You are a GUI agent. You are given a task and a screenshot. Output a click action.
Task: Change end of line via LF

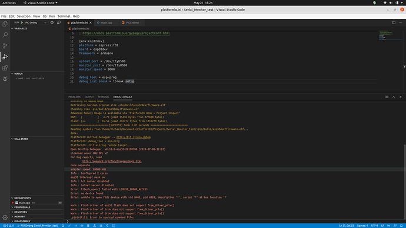382,226
